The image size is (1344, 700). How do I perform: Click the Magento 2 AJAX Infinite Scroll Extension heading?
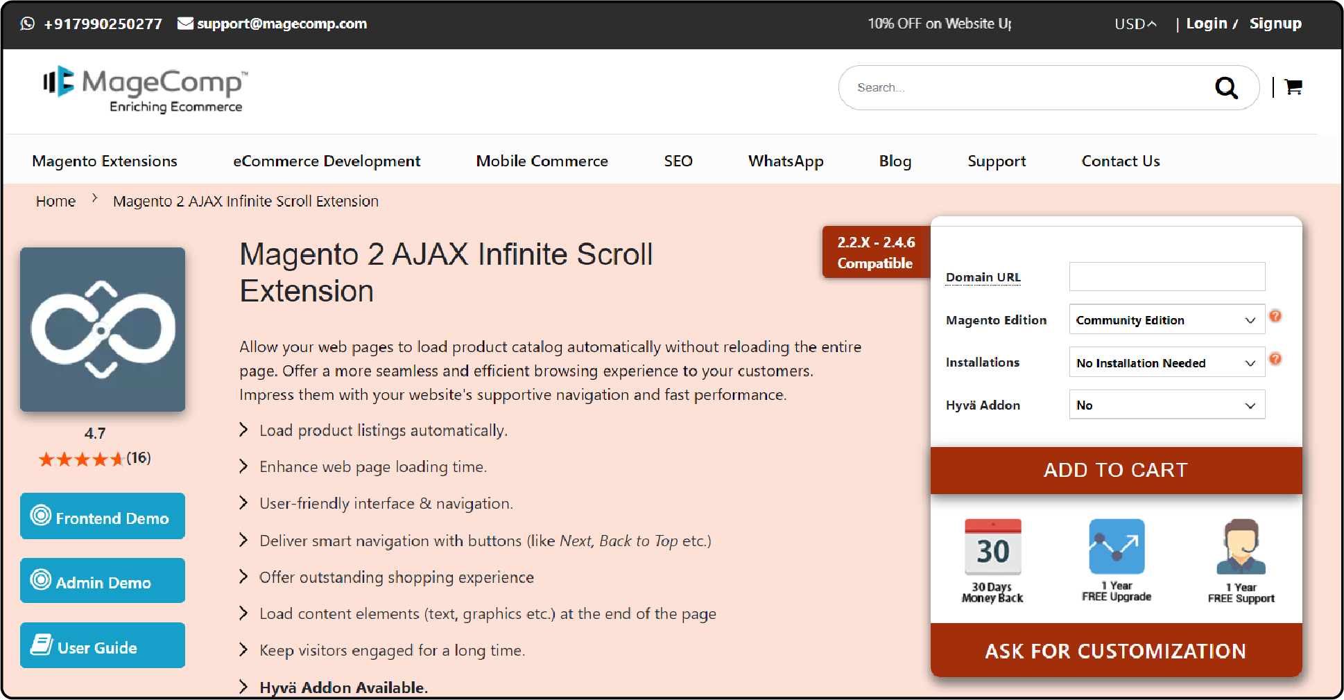point(446,272)
